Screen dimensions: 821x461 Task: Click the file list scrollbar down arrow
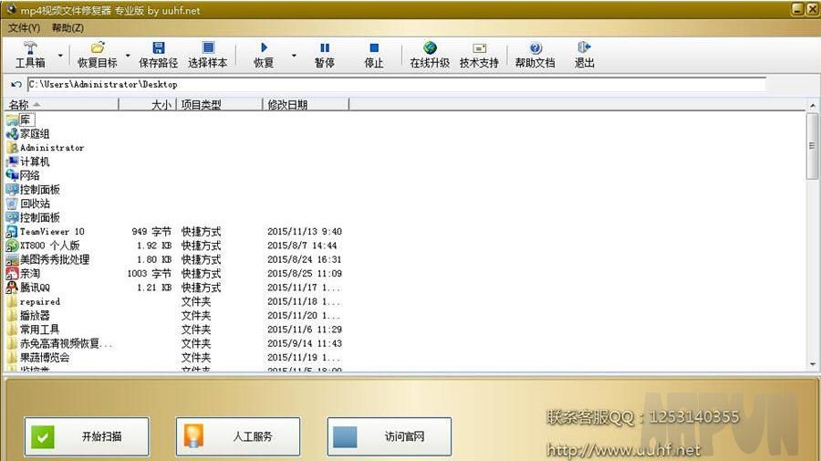pyautogui.click(x=813, y=364)
